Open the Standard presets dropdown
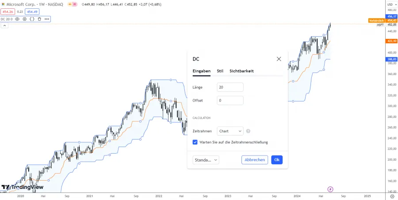The image size is (398, 200). point(206,160)
